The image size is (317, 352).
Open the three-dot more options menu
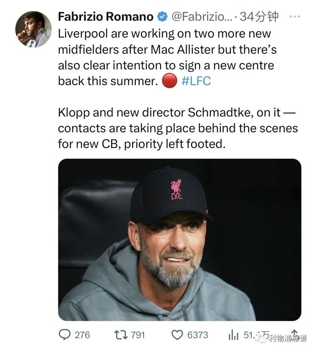click(294, 16)
